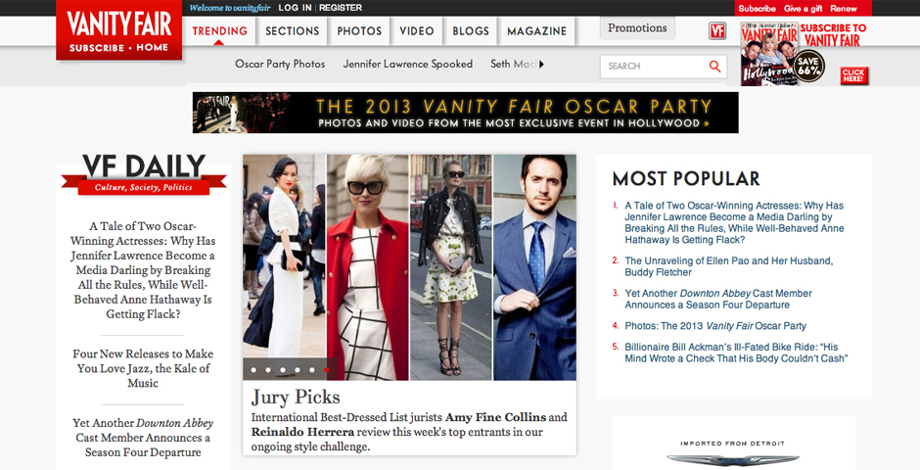920x470 pixels.
Task: Open the Photos tab
Action: tap(359, 31)
